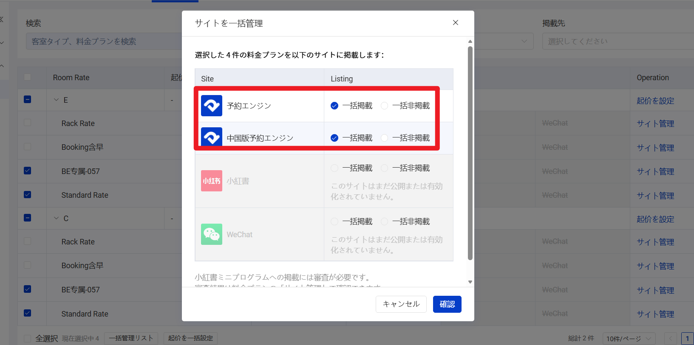Click サイト管理 for BE专属-057 under E
This screenshot has height=345, width=694.
pos(655,171)
